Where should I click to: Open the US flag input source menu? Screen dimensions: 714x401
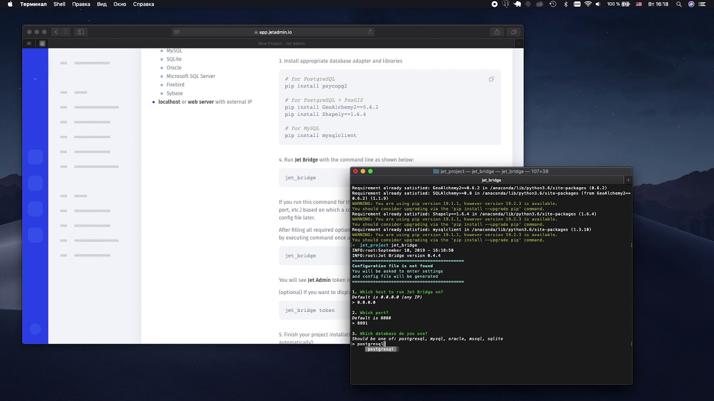[x=639, y=4]
